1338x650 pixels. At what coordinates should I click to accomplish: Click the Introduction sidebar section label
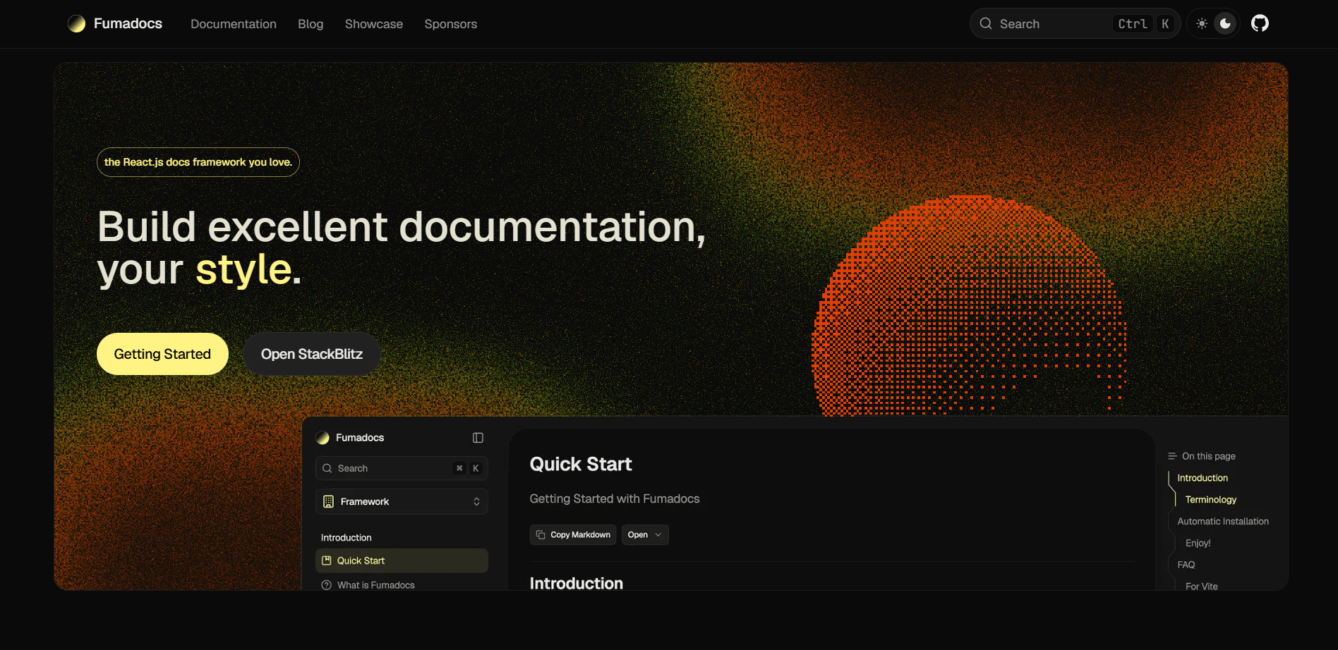[x=346, y=537]
